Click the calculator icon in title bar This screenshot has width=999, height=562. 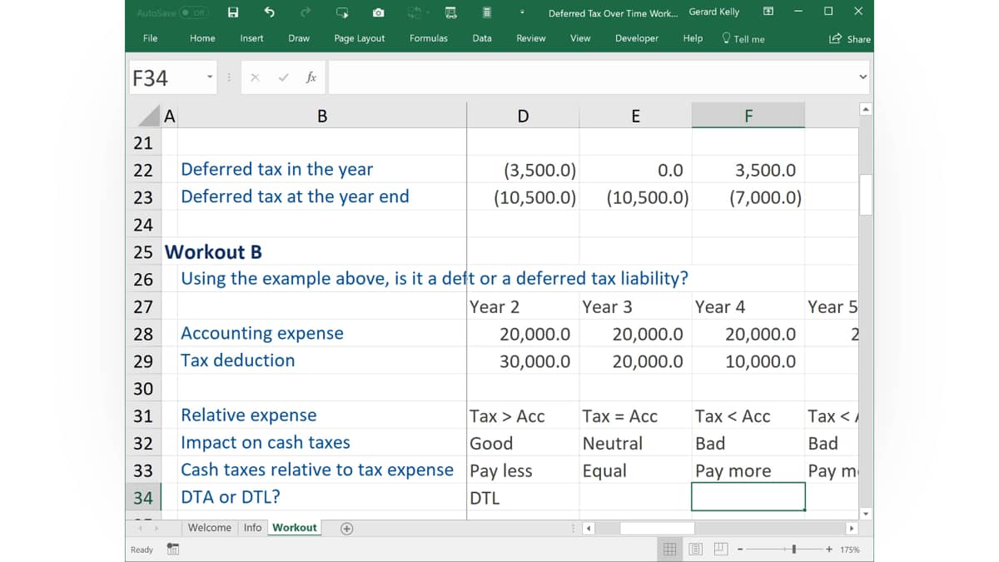tap(487, 12)
